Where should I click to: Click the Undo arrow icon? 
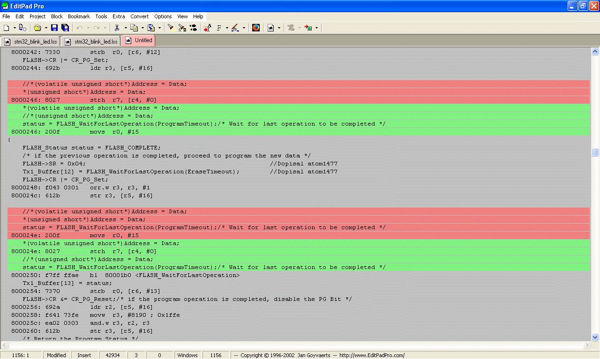click(80, 28)
